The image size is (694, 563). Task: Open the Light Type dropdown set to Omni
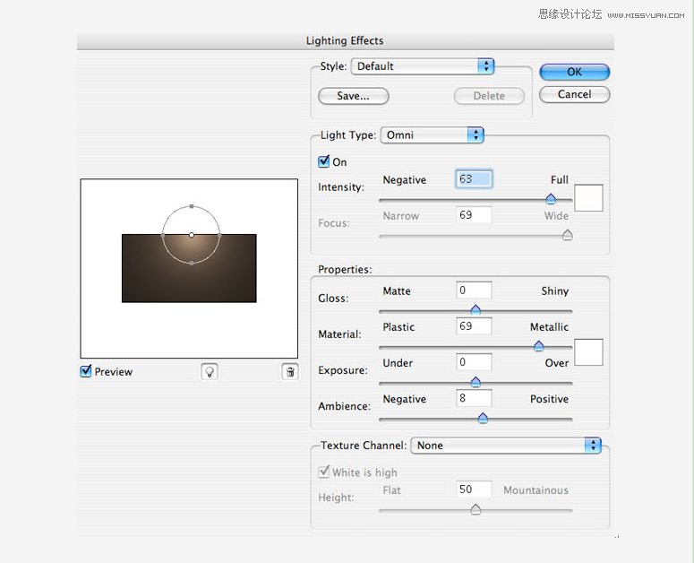[432, 135]
